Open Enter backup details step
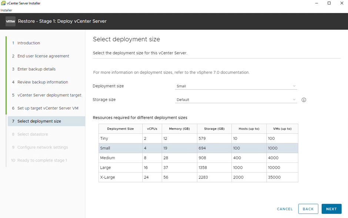This screenshot has width=348, height=218. (x=36, y=69)
